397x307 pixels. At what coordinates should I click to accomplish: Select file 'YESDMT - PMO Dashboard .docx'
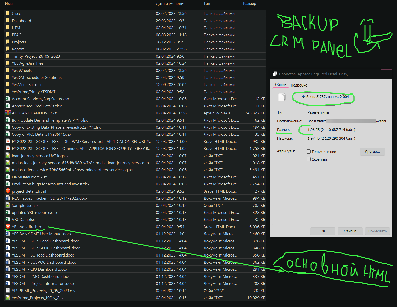tap(41, 276)
